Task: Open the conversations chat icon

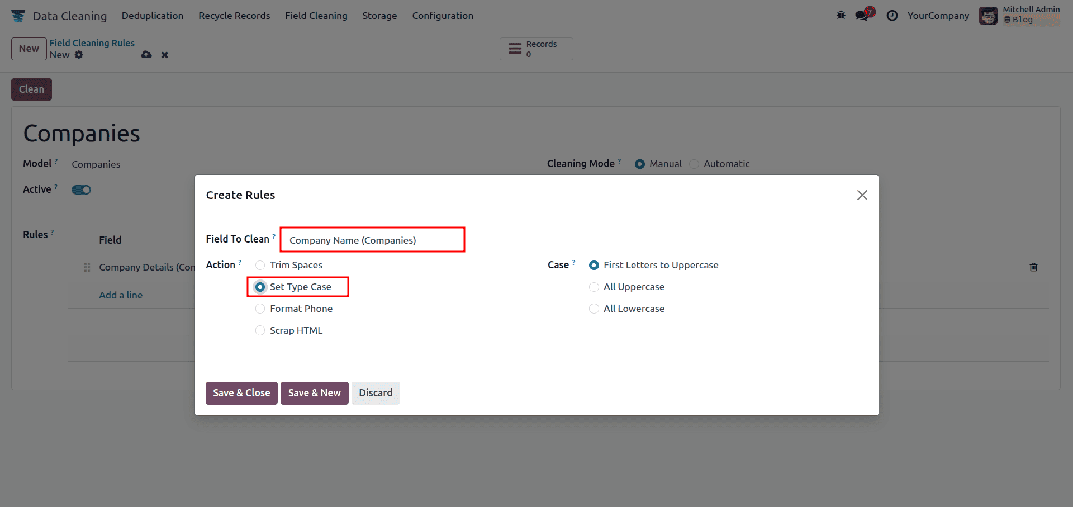Action: [862, 16]
